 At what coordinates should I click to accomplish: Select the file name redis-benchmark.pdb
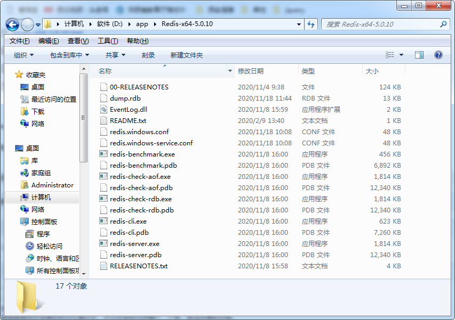pyautogui.click(x=143, y=166)
